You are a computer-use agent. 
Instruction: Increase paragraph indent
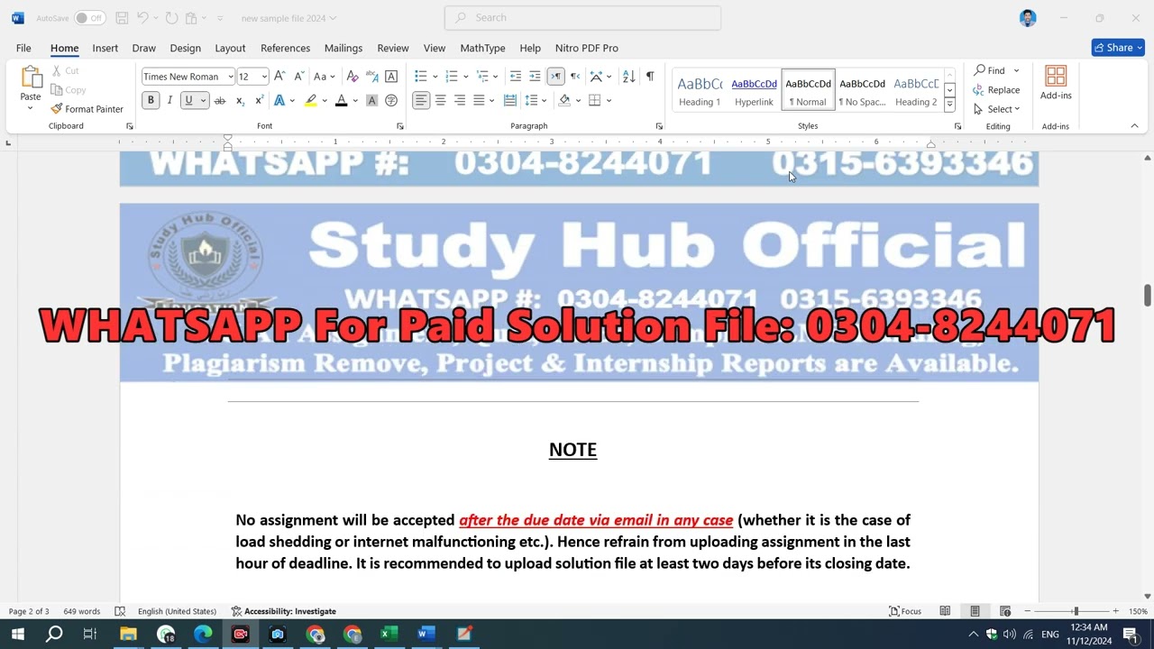click(x=535, y=77)
